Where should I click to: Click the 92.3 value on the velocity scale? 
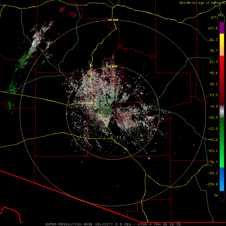214,39
